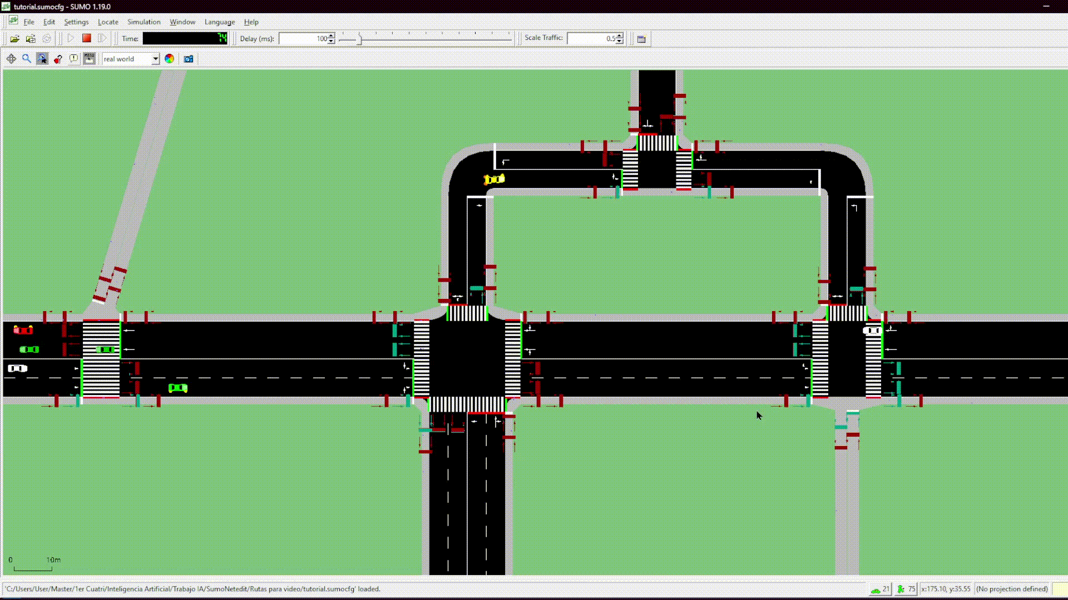Take a snapshot of the view
Viewport: 1068px width, 600px height.
coord(189,58)
